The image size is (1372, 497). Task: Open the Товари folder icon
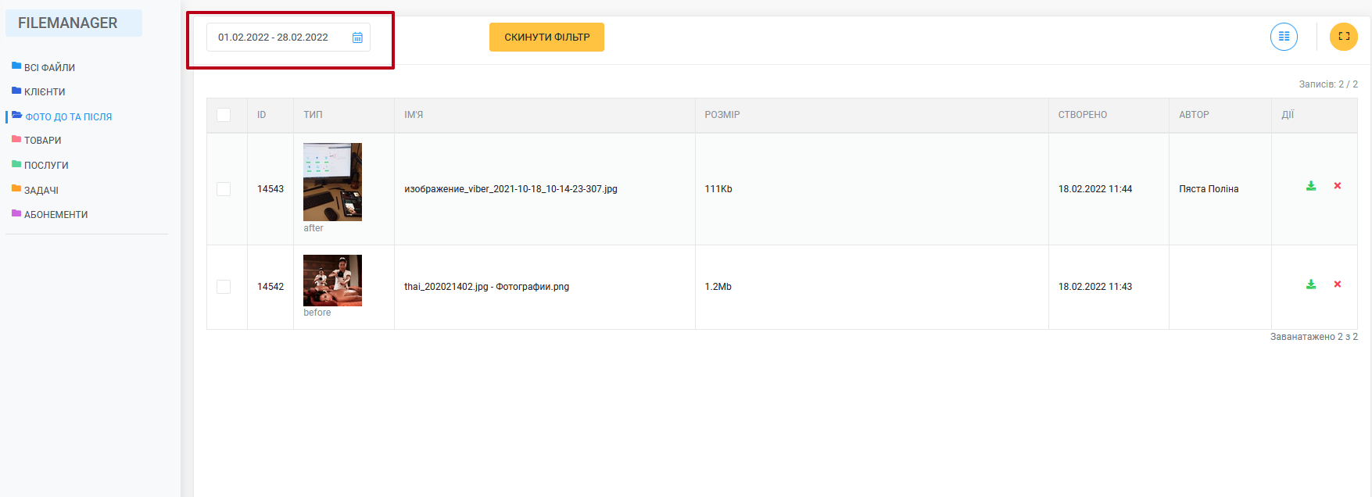(x=16, y=140)
